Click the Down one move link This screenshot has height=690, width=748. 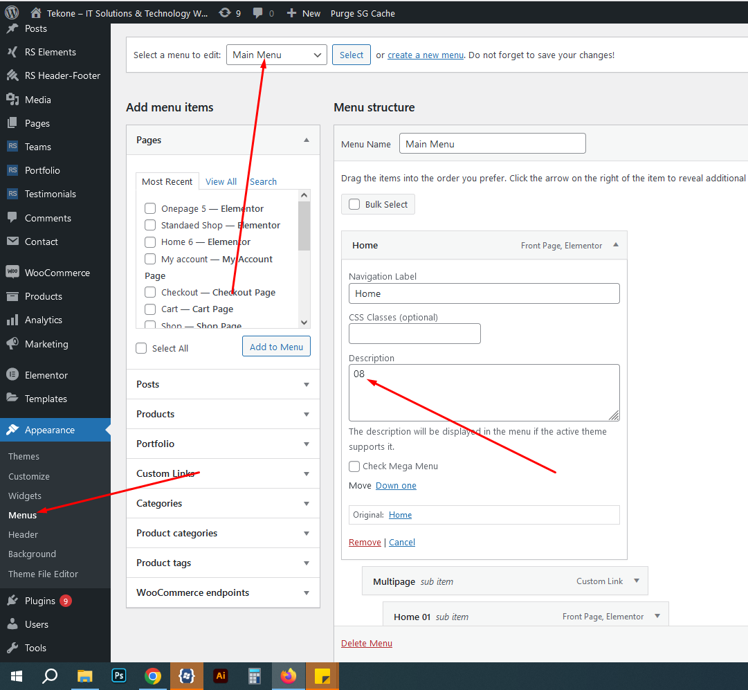[396, 485]
